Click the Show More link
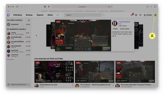 (10, 59)
